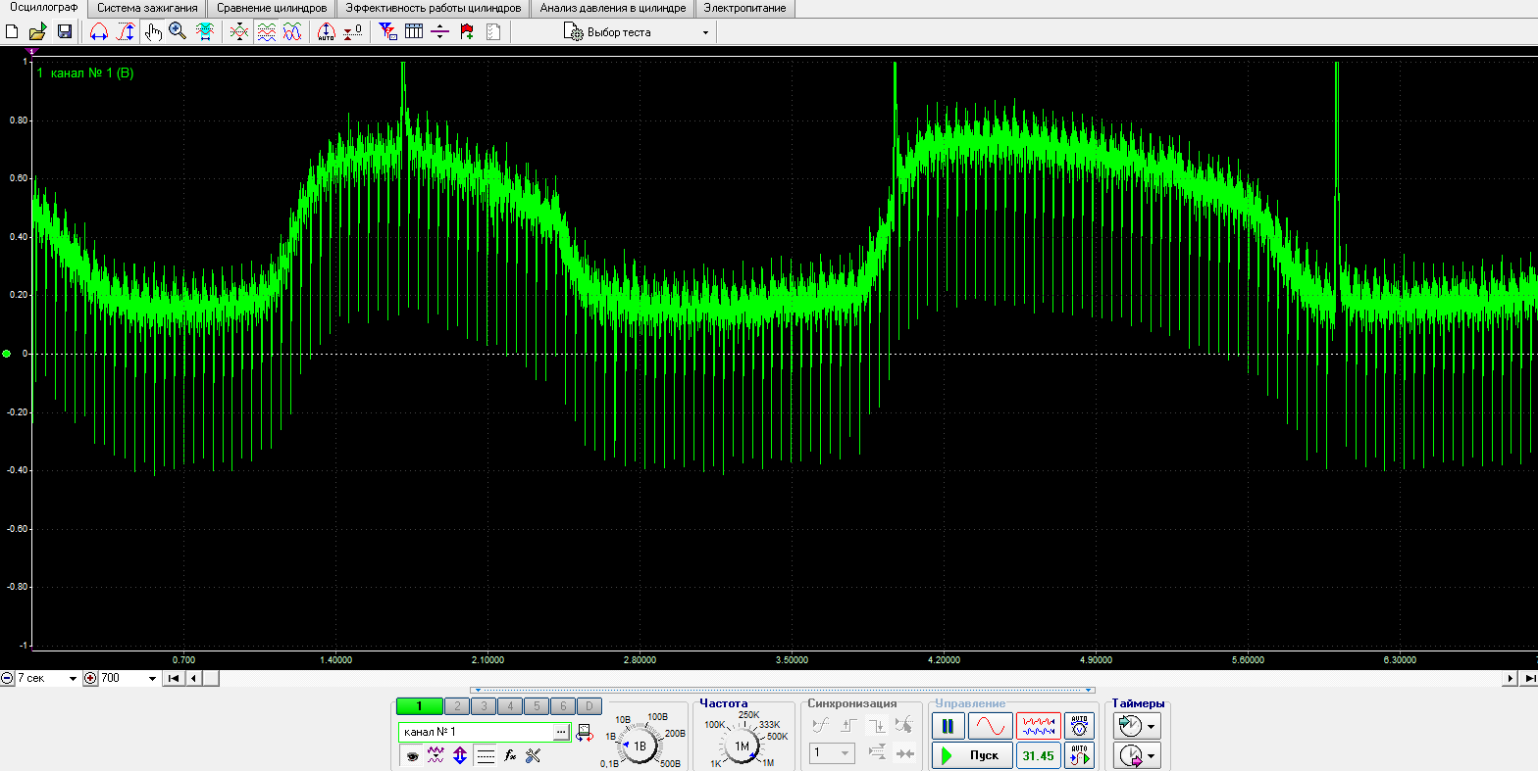Viewport: 1538px width, 771px height.
Task: Toggle channel visibility eye icon
Action: (x=412, y=755)
